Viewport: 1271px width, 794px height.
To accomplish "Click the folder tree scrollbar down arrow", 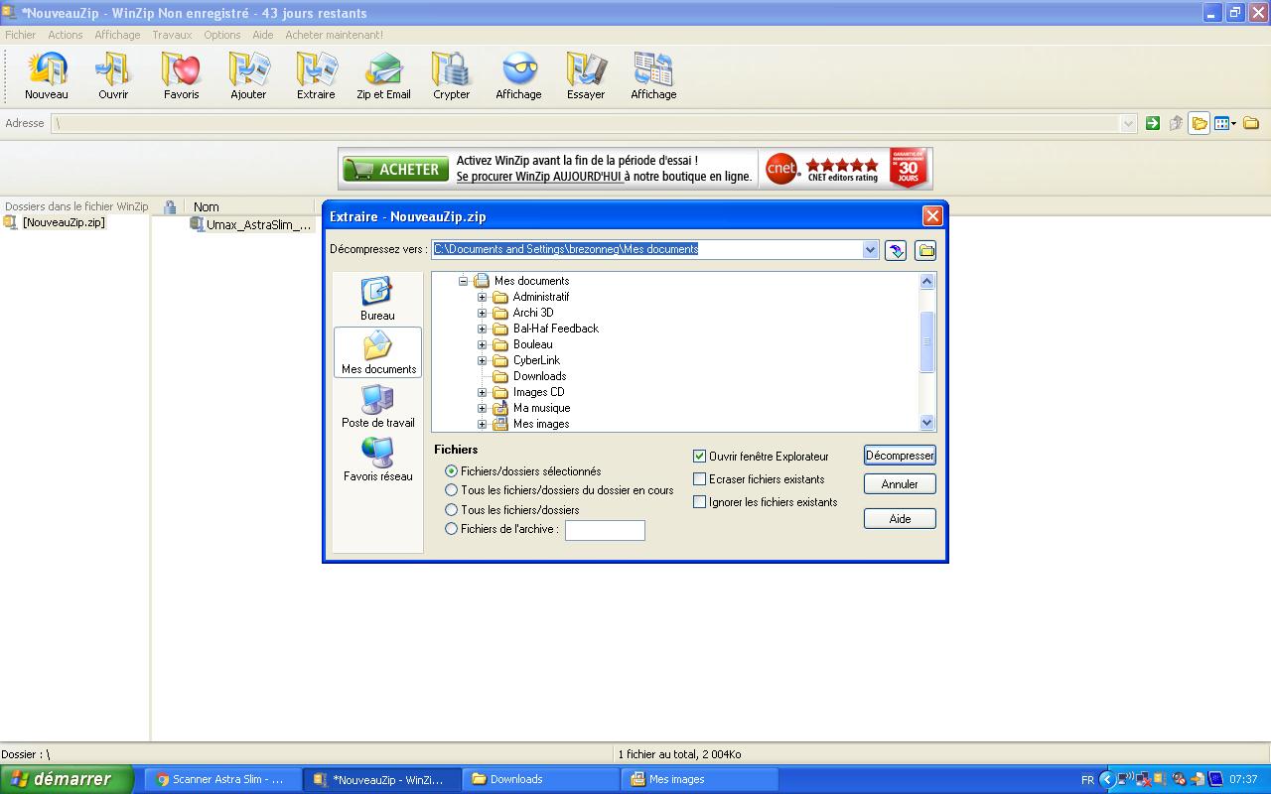I will coord(927,423).
